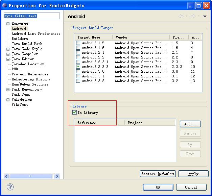
Task: Check the Android 2.2 target checkbox
Action: [x=78, y=57]
